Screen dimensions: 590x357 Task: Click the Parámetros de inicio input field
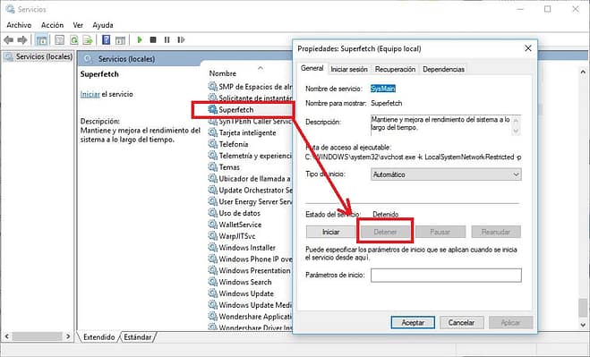click(446, 275)
